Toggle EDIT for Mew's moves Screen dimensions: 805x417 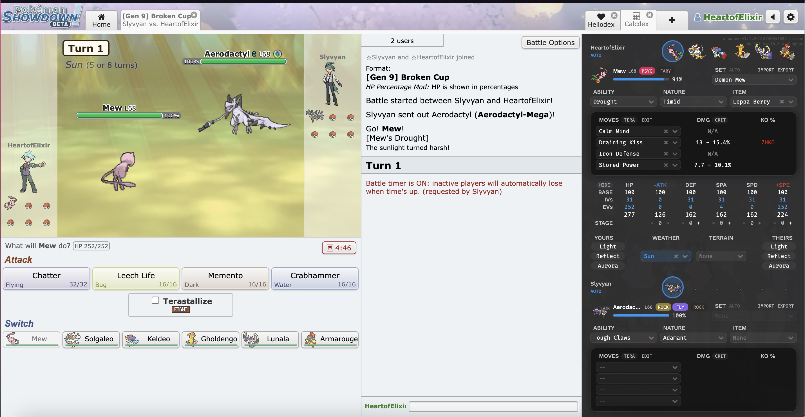(x=647, y=120)
